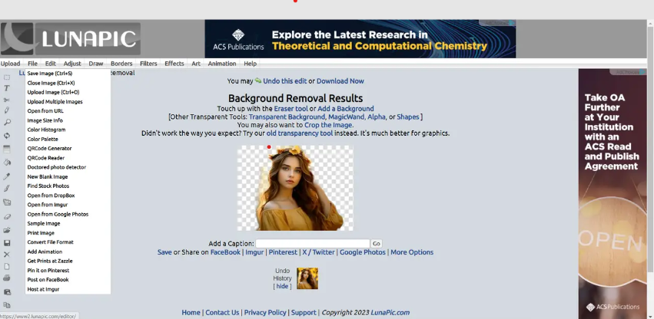
Task: Open the old transparency tool link
Action: click(300, 133)
